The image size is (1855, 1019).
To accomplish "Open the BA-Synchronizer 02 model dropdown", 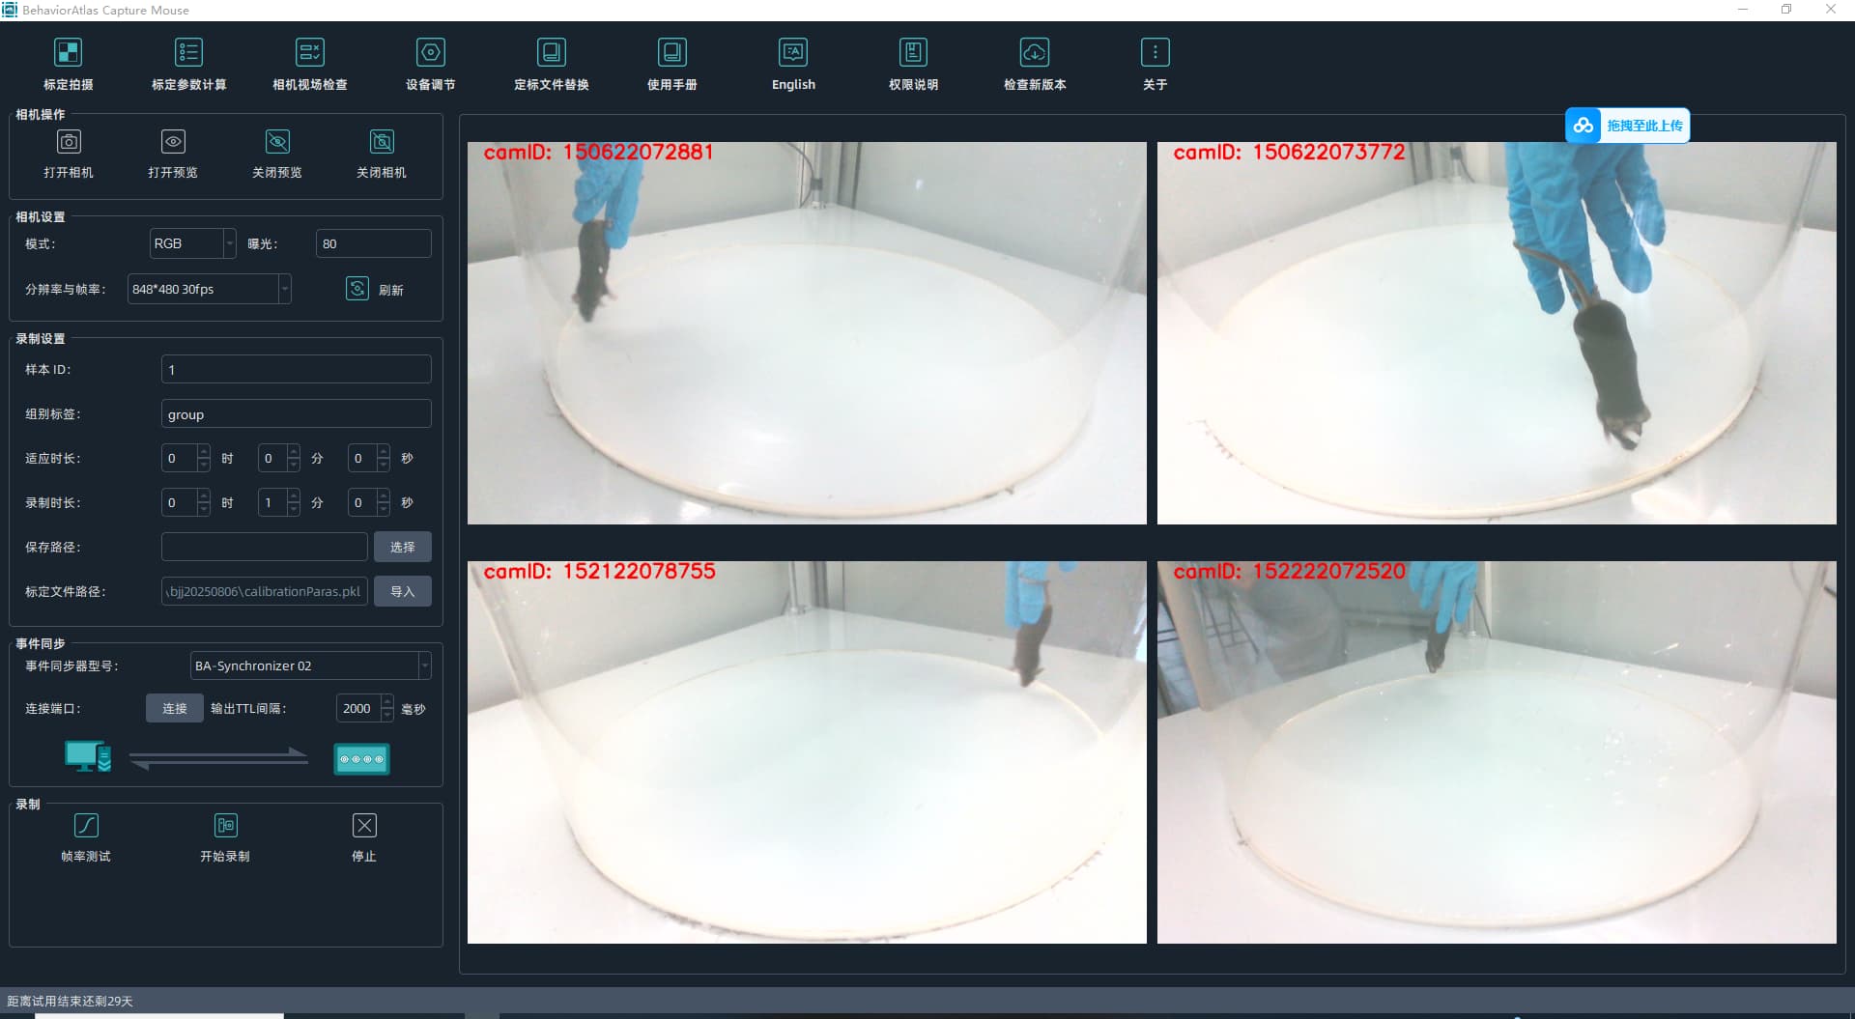I will [310, 665].
